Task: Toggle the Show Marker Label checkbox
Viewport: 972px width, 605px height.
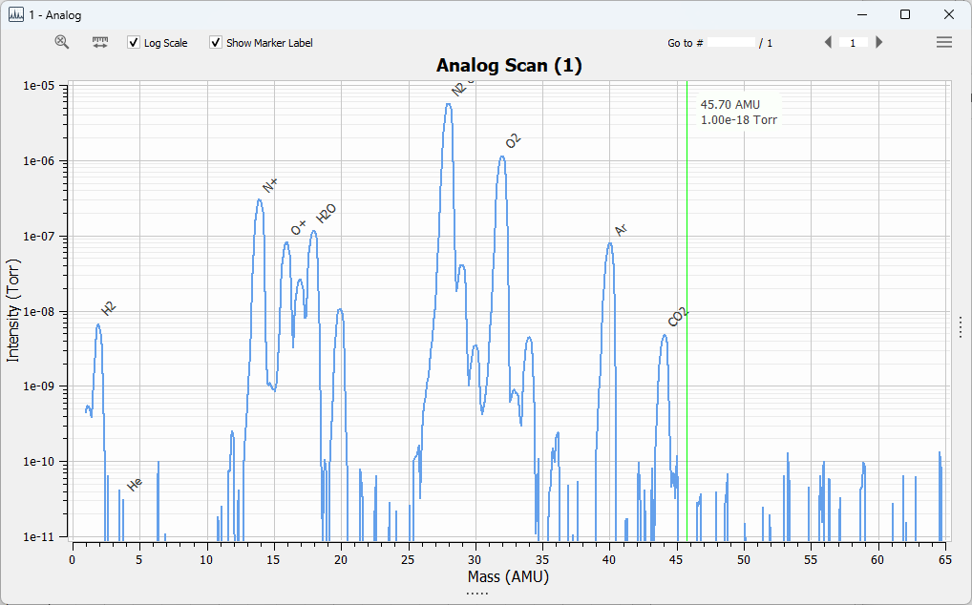Action: click(216, 43)
